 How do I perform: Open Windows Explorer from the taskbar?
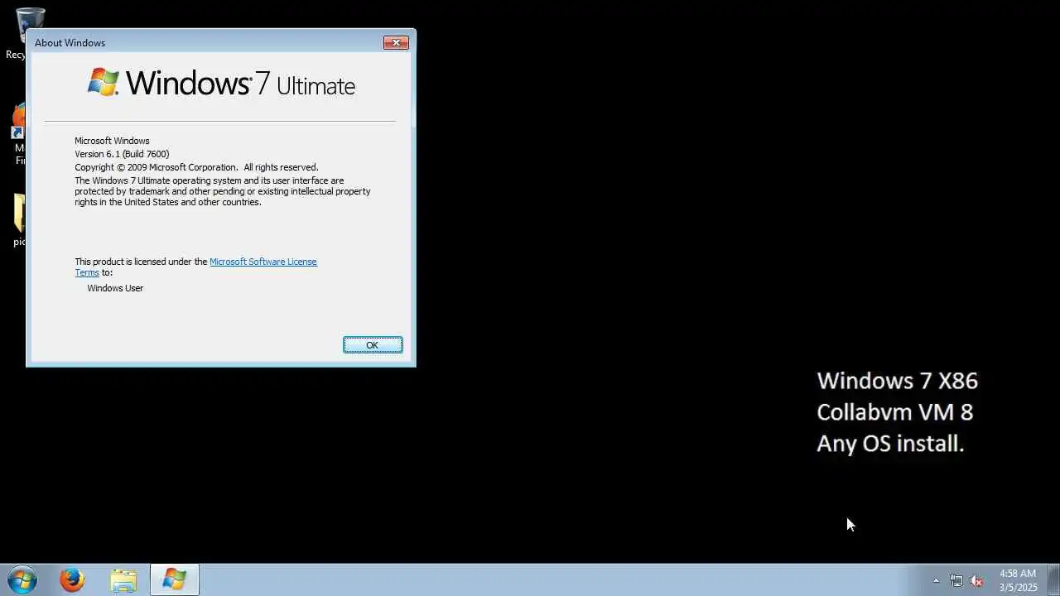tap(123, 580)
